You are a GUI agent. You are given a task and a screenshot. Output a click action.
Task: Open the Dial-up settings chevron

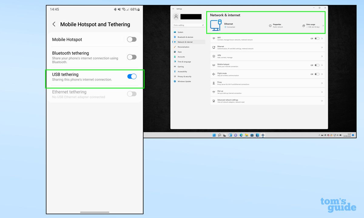pyautogui.click(x=322, y=92)
